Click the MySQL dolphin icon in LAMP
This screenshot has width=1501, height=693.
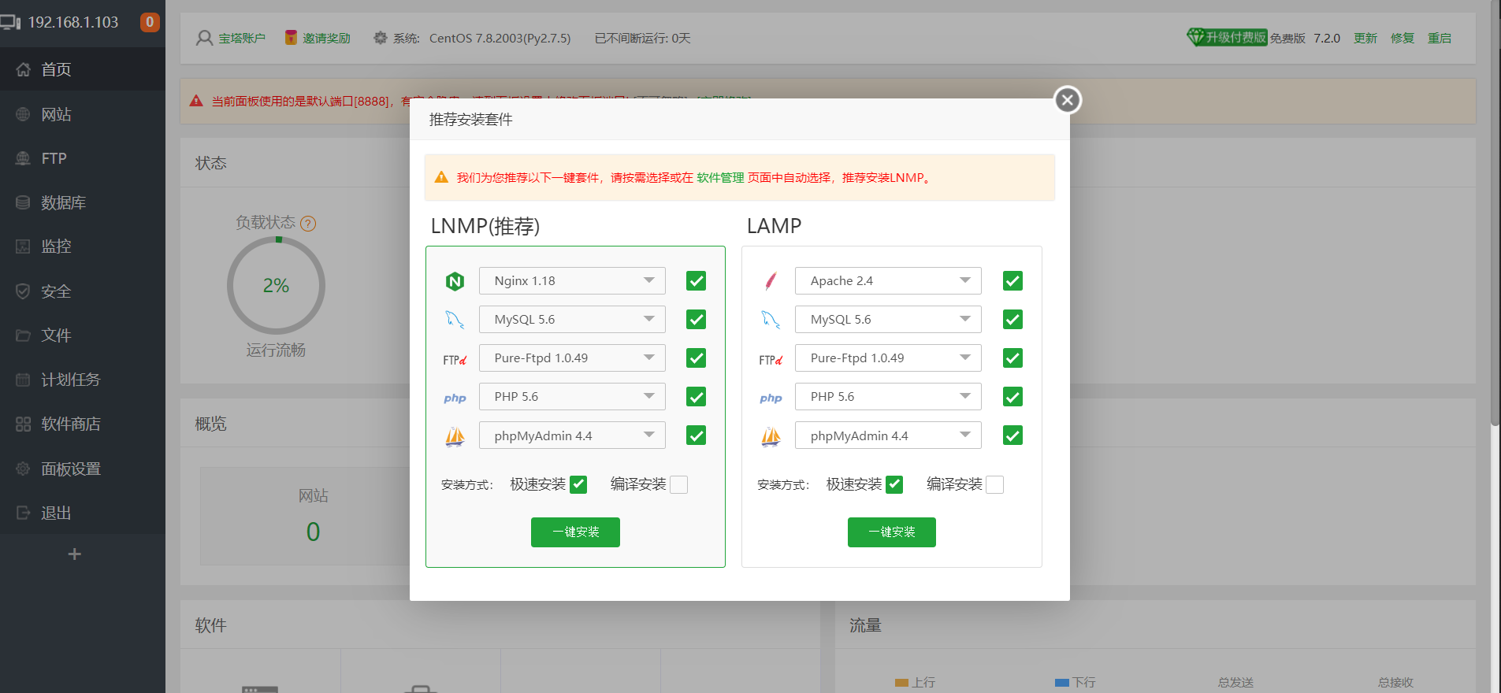[771, 320]
